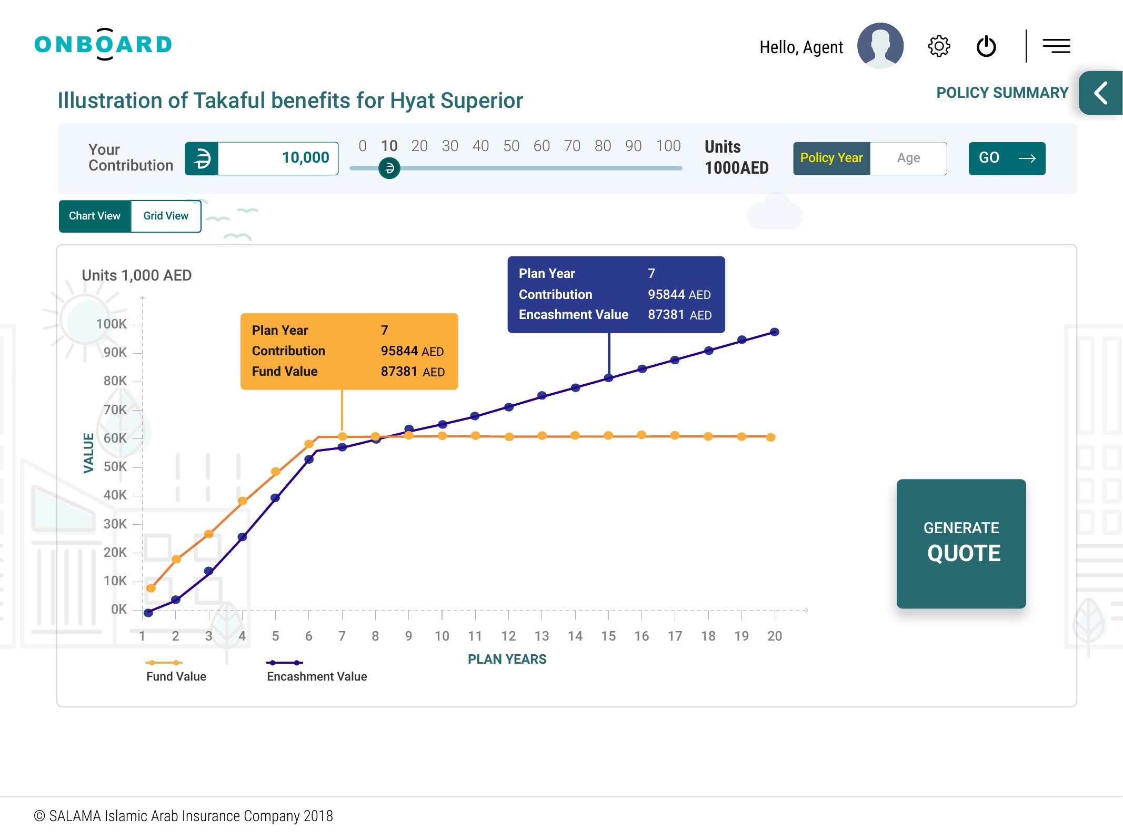The height and width of the screenshot is (839, 1123).
Task: Open the settings gear icon
Action: pos(939,46)
